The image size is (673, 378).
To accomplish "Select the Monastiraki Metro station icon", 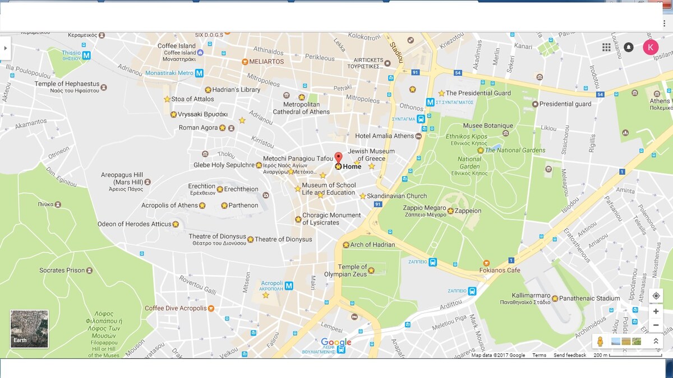I will pyautogui.click(x=200, y=73).
